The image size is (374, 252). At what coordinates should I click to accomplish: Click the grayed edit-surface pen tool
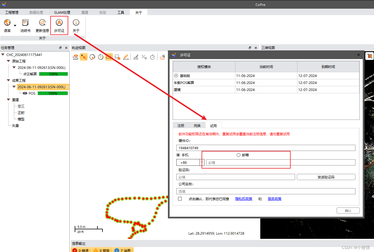tap(136, 57)
